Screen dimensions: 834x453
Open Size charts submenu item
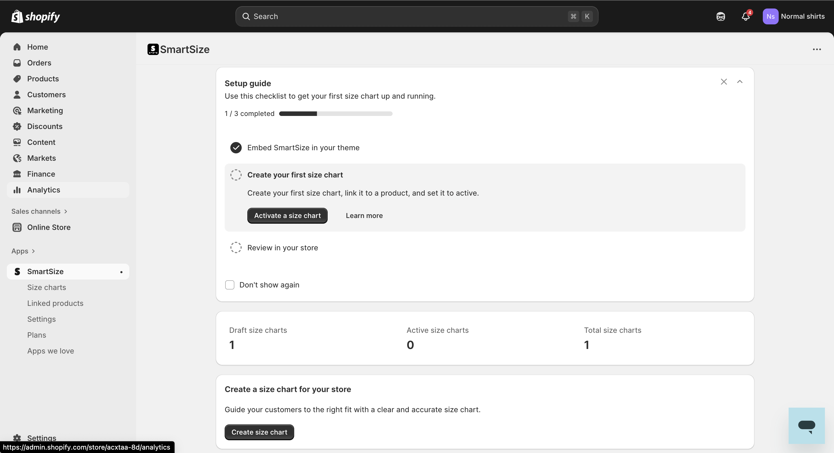[47, 288]
